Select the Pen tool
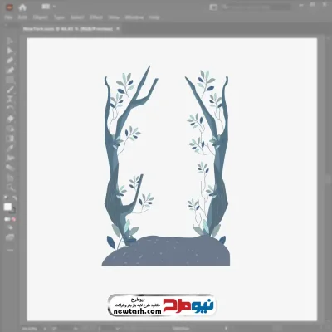The height and width of the screenshot is (332, 332). [x=10, y=61]
